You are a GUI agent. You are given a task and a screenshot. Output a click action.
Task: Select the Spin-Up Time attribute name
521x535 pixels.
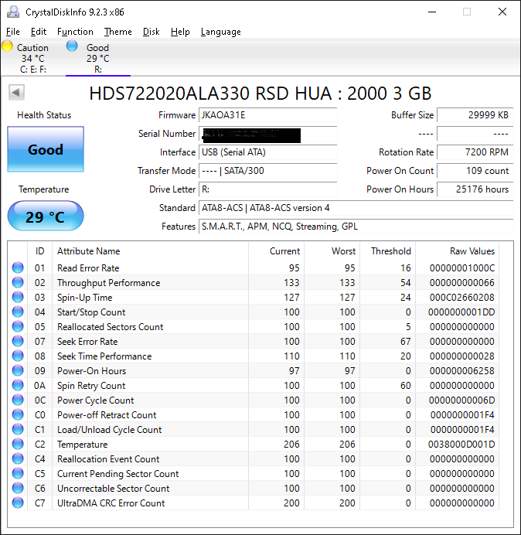coord(84,298)
